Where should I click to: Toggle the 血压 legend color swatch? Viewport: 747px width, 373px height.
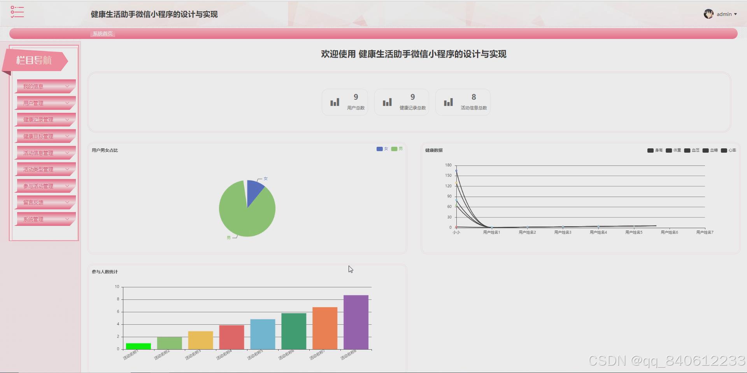[686, 150]
